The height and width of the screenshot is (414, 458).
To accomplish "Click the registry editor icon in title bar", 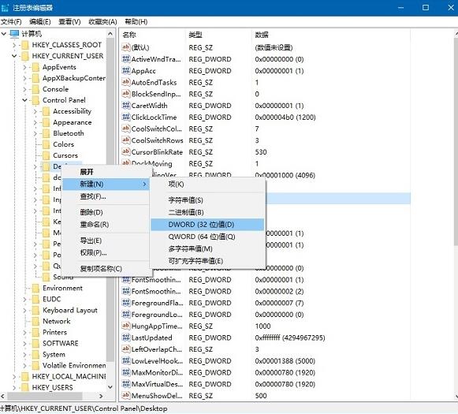I will (5, 8).
